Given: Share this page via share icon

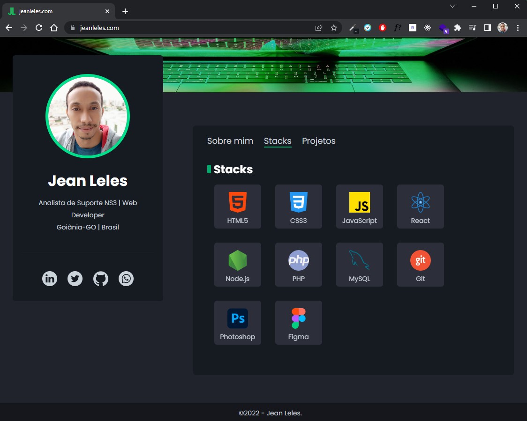Looking at the screenshot, I should point(319,28).
